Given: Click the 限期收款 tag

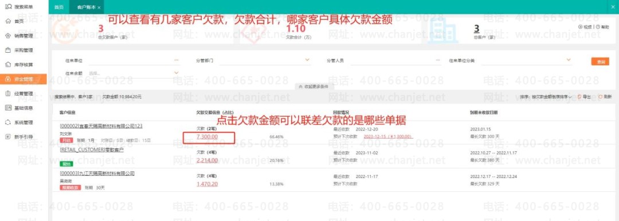Looking at the screenshot, I should tap(70, 187).
